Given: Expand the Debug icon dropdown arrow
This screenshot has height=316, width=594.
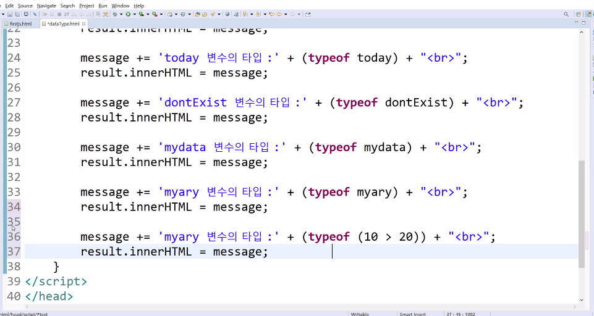Looking at the screenshot, I should click(x=121, y=14).
